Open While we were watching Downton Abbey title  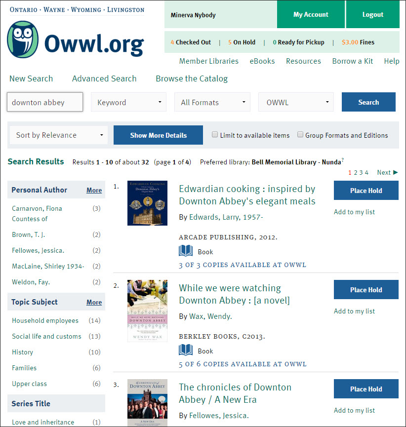coord(234,294)
